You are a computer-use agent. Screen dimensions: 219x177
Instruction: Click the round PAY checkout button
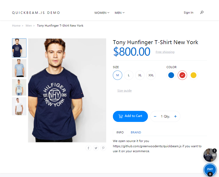tap(210, 169)
